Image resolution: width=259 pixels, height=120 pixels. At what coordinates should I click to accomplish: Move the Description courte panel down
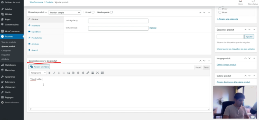point(204,61)
